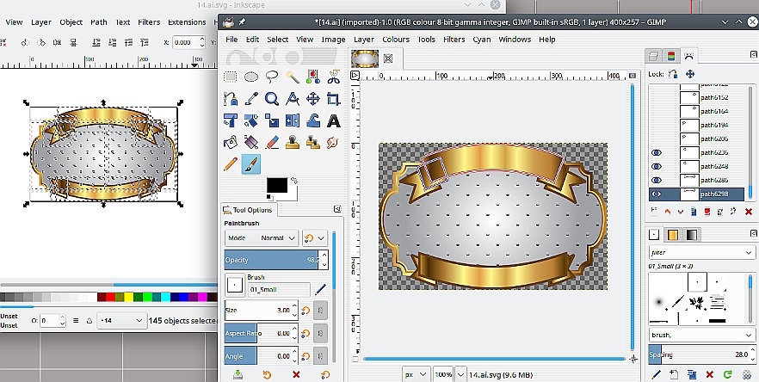This screenshot has height=382, width=759.
Task: Open the Extensions menu in Inkscape
Action: tap(187, 22)
